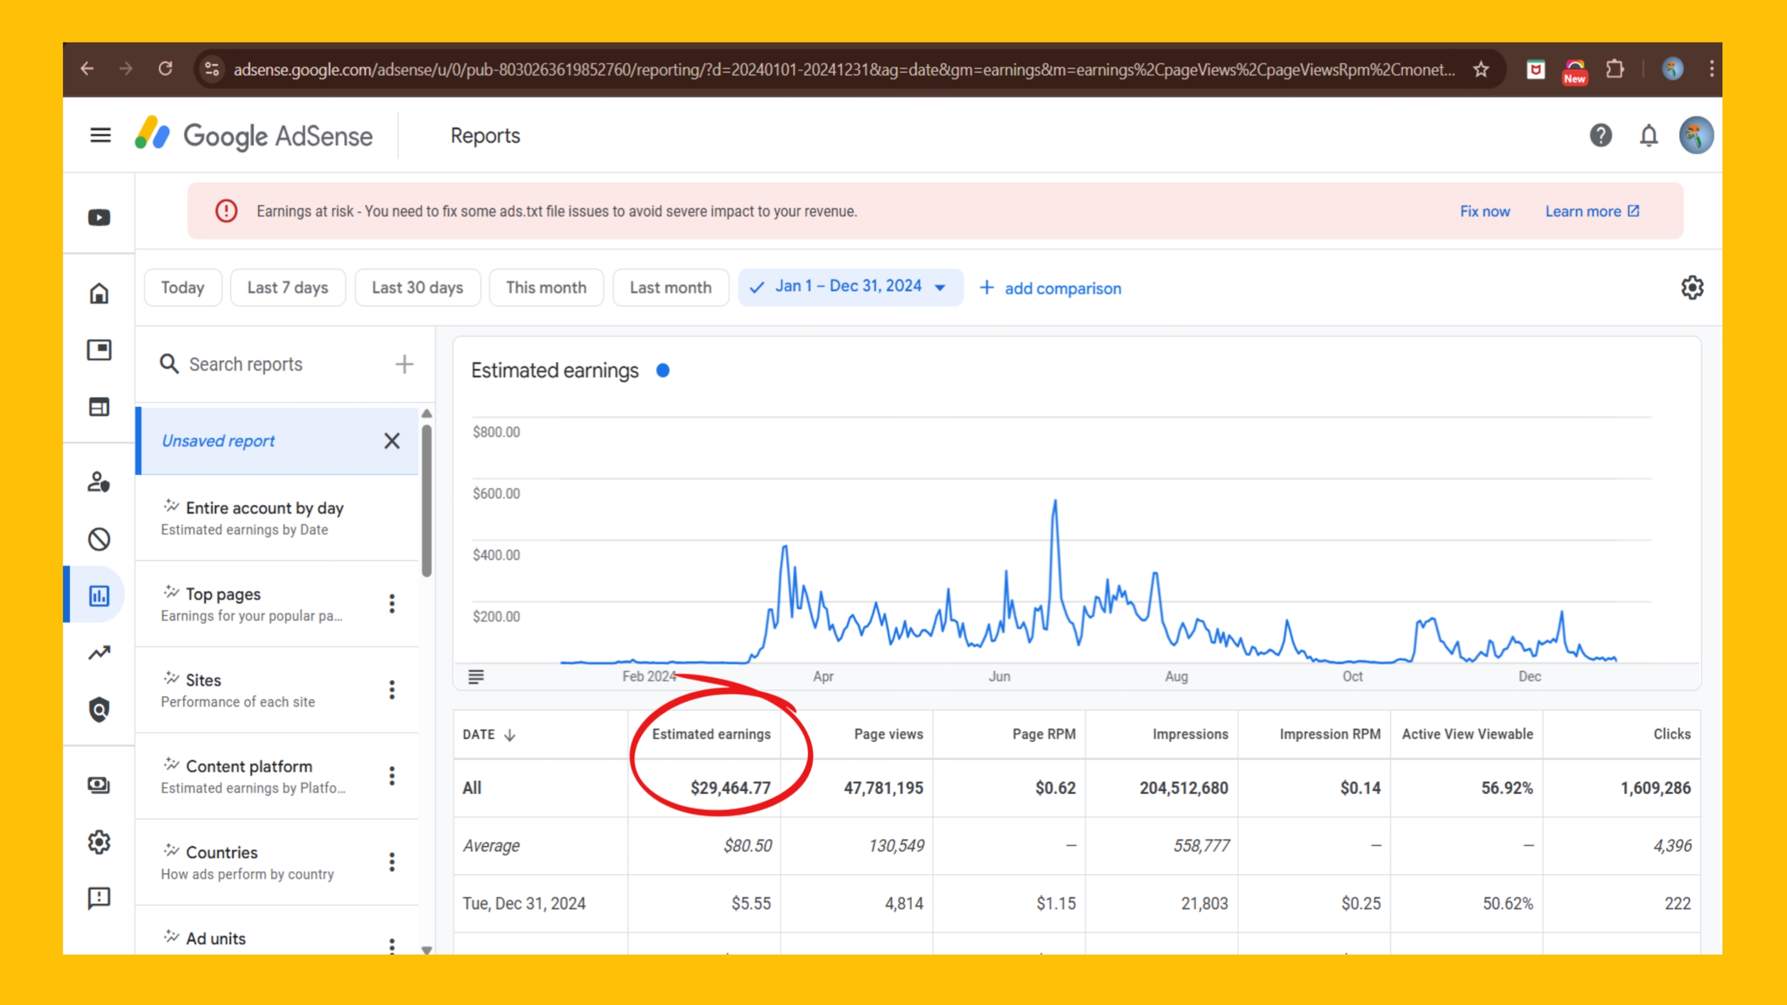Sort by the DATE column arrow
The height and width of the screenshot is (1005, 1787).
[x=510, y=735]
